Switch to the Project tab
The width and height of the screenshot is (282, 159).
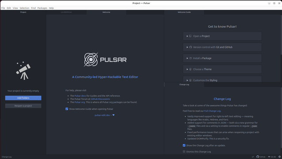click(23, 12)
